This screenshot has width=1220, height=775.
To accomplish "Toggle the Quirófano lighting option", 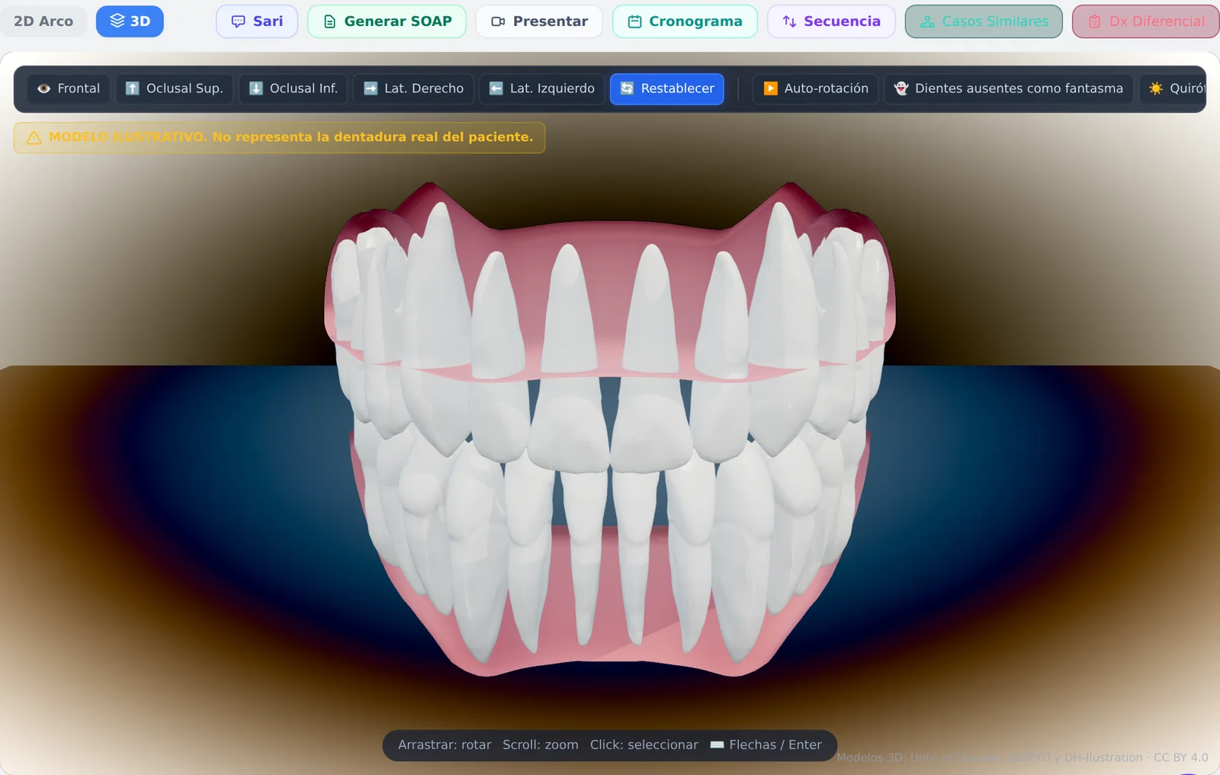I will pyautogui.click(x=1173, y=88).
